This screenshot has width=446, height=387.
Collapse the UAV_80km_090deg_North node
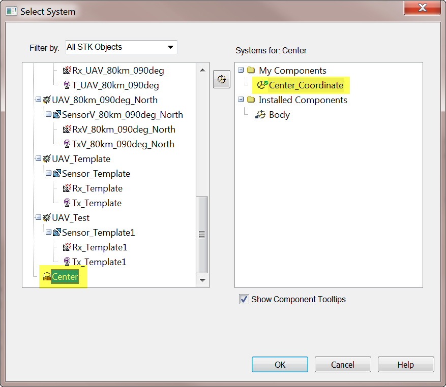coord(38,100)
